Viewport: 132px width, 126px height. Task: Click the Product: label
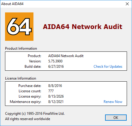pyautogui.click(x=34, y=56)
